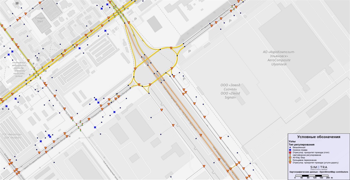The image size is (350, 180).
Task: Click the АО «АэроКомпозит-Ульяновск» map label
Action: pyautogui.click(x=279, y=58)
